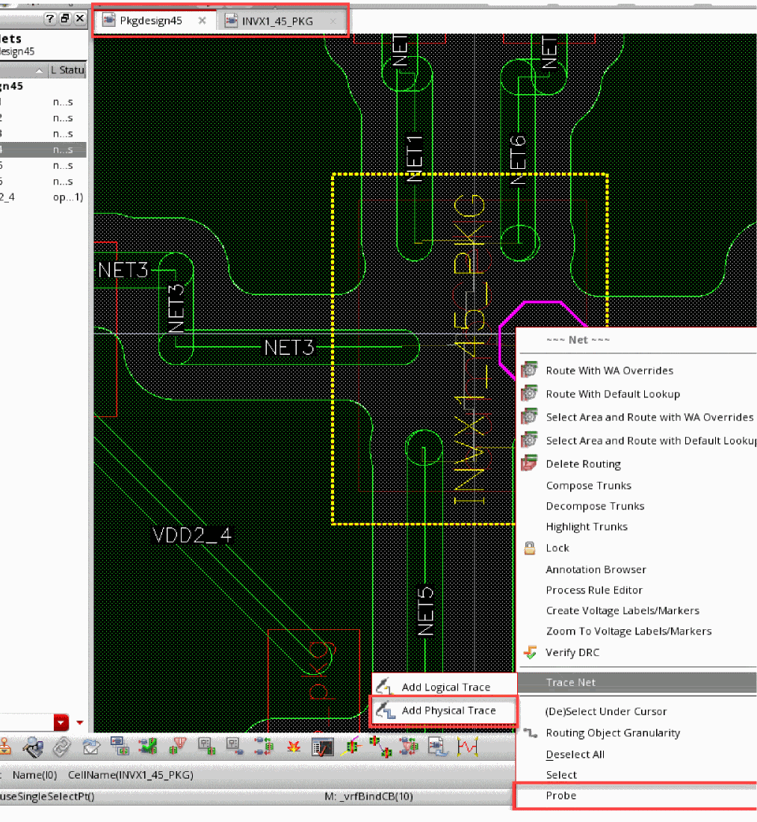The image size is (757, 822).
Task: Open the red dropdown arrow below nets panel
Action: point(61,723)
